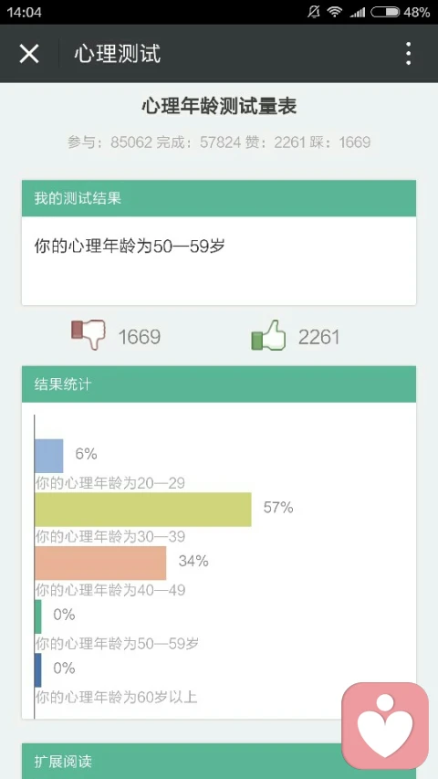
Task: Tap the like count 2261
Action: pyautogui.click(x=318, y=337)
